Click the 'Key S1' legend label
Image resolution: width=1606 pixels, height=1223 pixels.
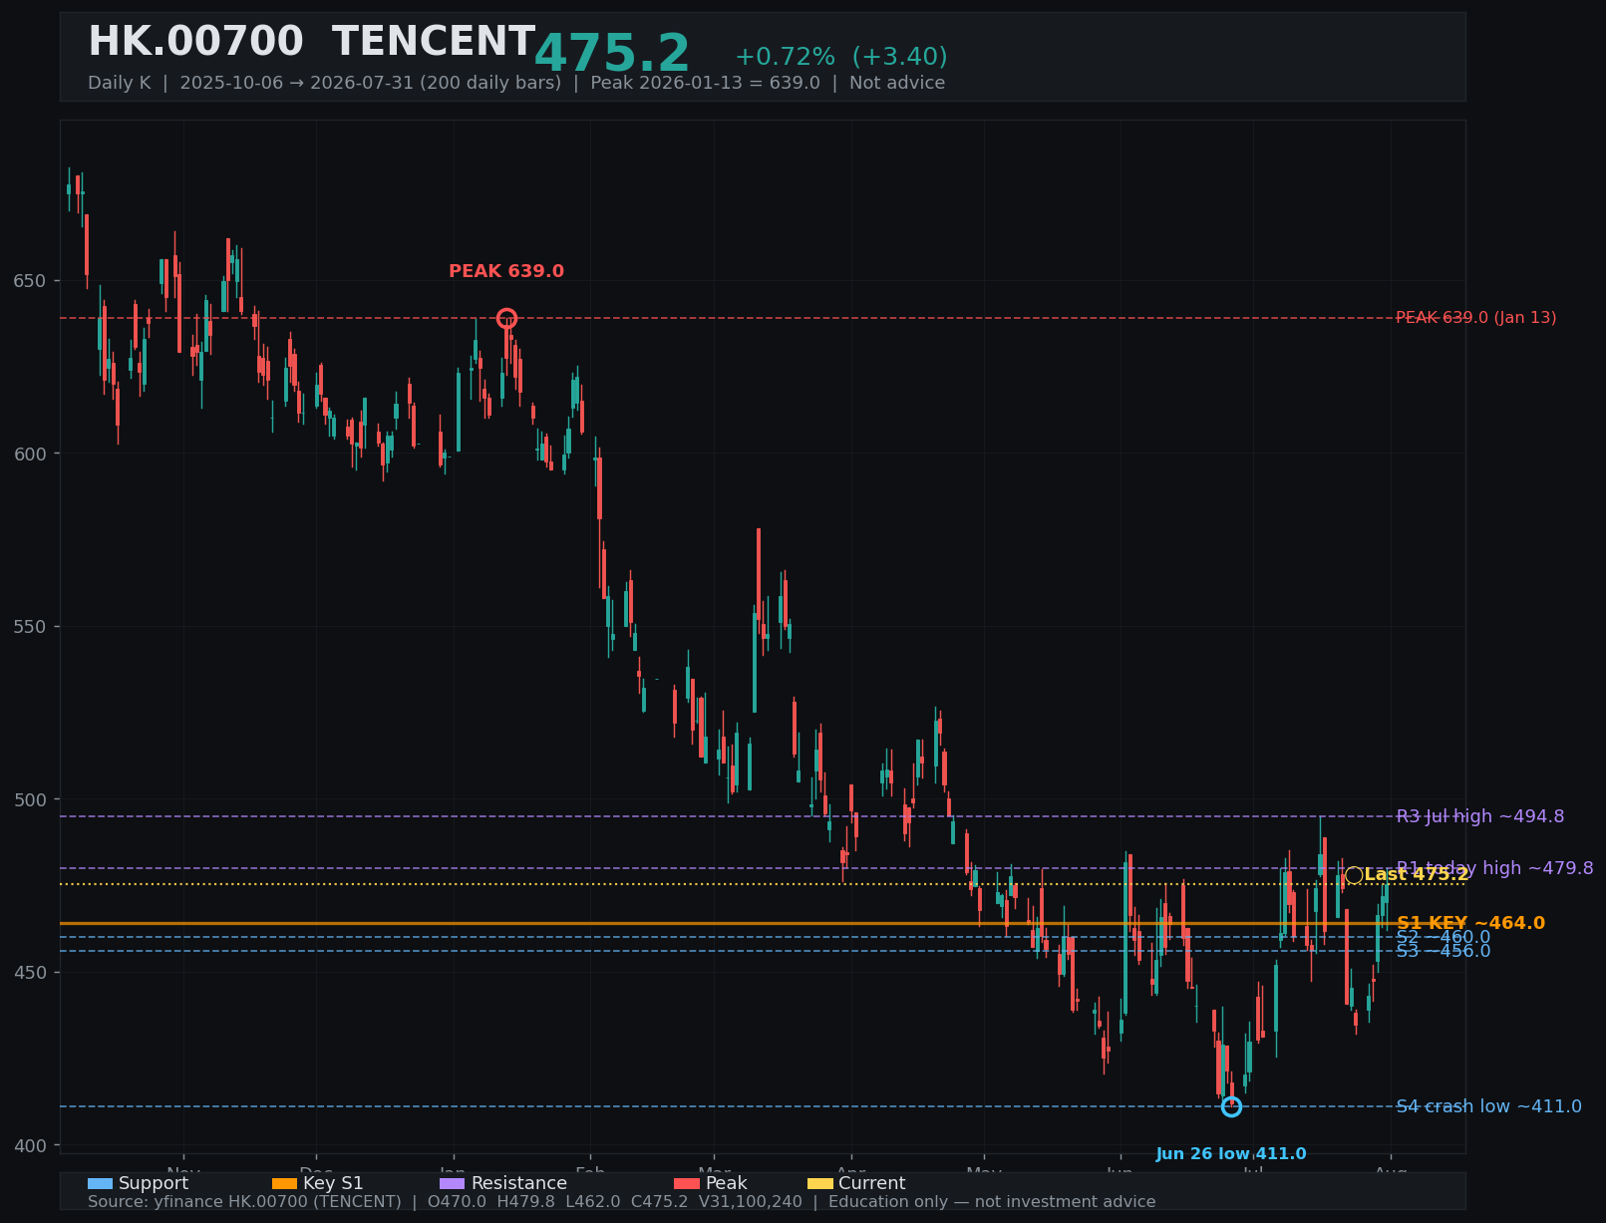(x=333, y=1183)
